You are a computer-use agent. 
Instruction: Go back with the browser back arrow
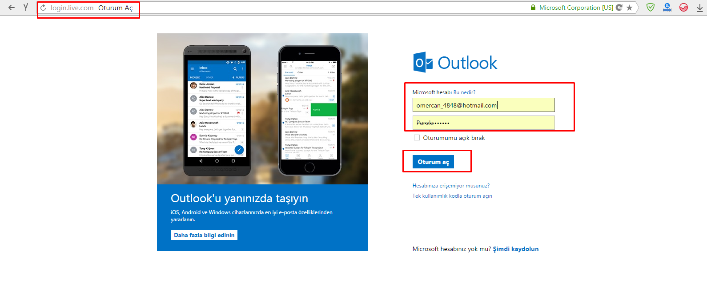(x=11, y=8)
